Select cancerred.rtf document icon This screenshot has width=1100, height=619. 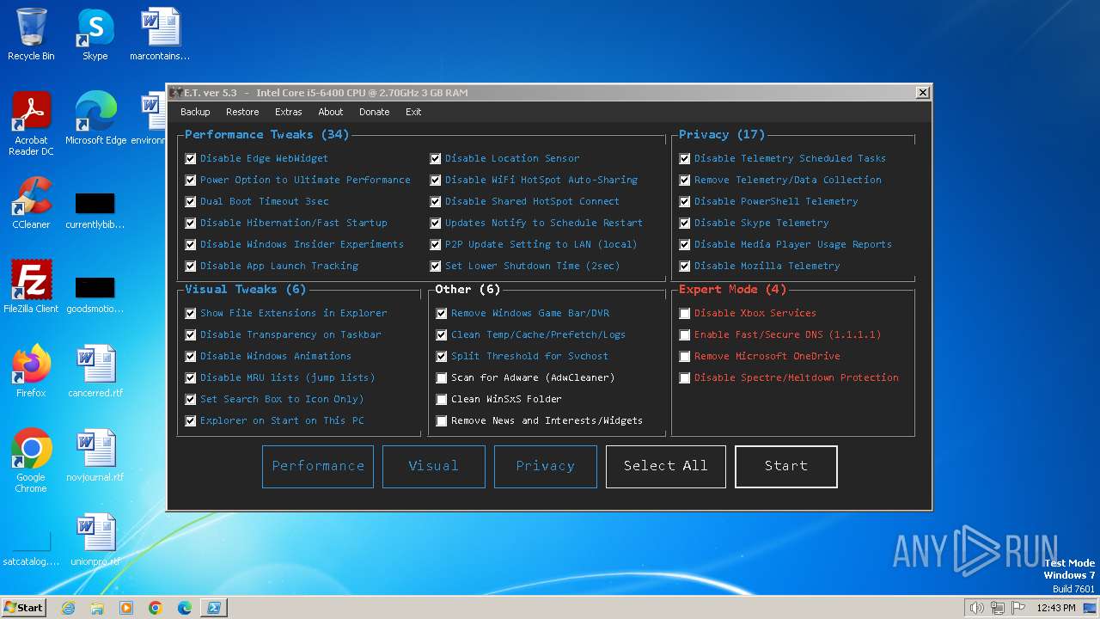click(95, 371)
